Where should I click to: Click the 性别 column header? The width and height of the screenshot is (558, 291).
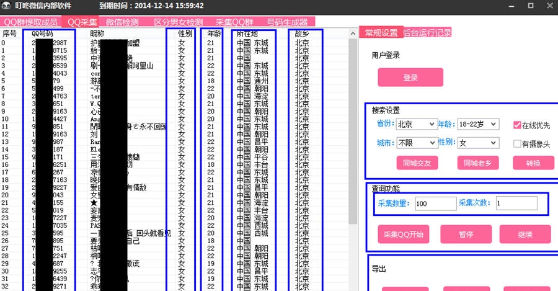click(x=185, y=34)
